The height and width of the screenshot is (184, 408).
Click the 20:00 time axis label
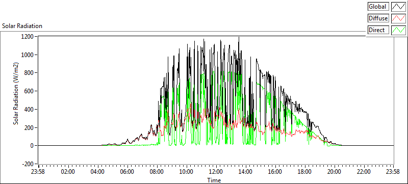pos(334,172)
